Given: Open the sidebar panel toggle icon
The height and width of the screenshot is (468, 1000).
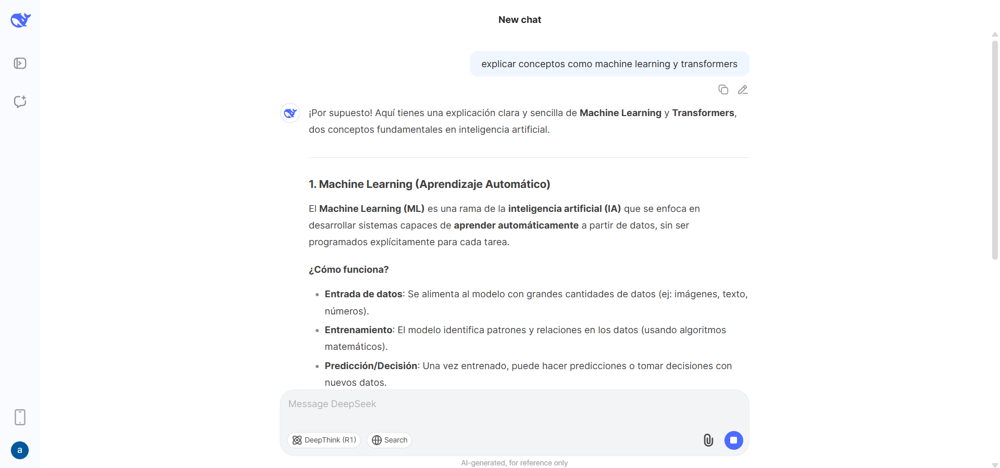Looking at the screenshot, I should (20, 64).
